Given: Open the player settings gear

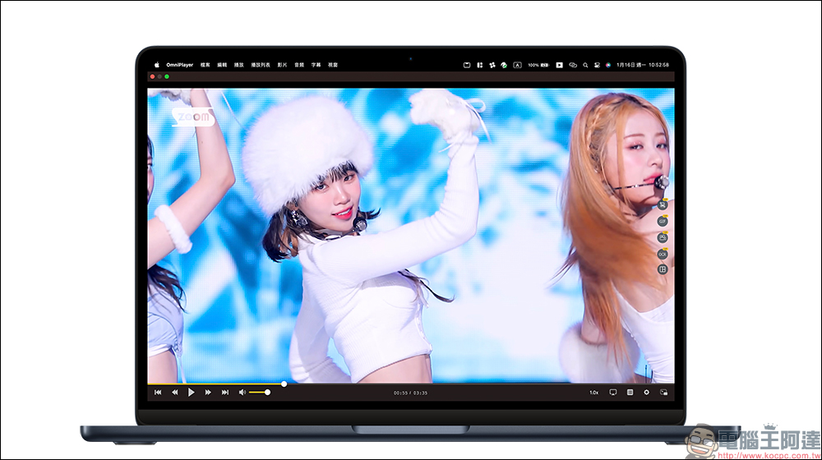Looking at the screenshot, I should (x=646, y=393).
